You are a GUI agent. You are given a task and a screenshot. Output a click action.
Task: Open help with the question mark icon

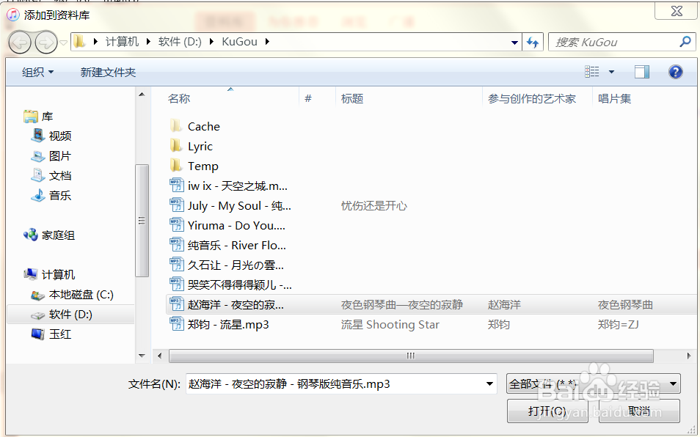click(676, 72)
